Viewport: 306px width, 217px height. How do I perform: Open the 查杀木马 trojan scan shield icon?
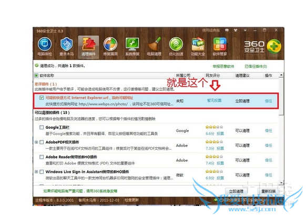tap(67, 47)
